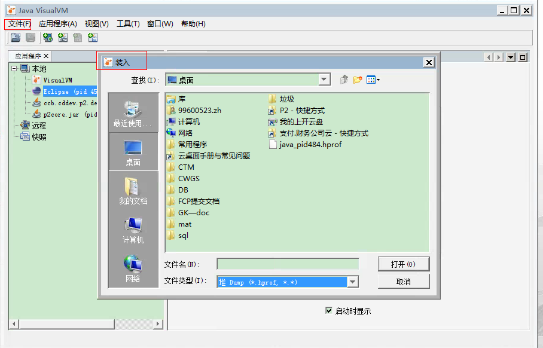The image size is (543, 348).
Task: Close the 装入 dialog
Action: click(x=429, y=62)
